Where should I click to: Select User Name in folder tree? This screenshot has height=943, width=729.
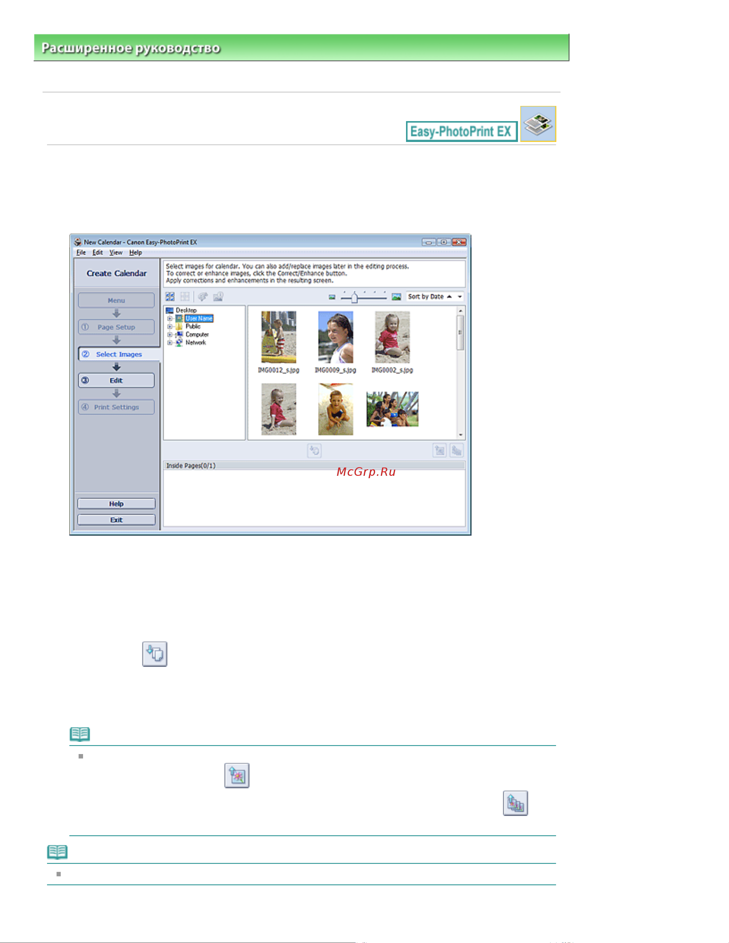pyautogui.click(x=199, y=319)
